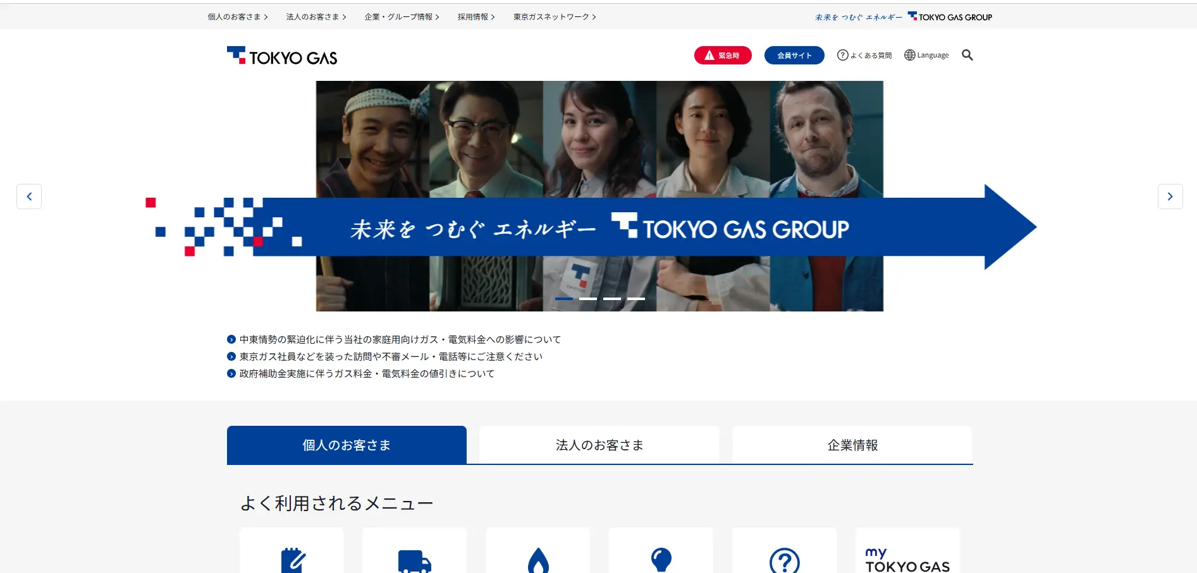Open 個人のお客さま top navigation menu

[238, 17]
